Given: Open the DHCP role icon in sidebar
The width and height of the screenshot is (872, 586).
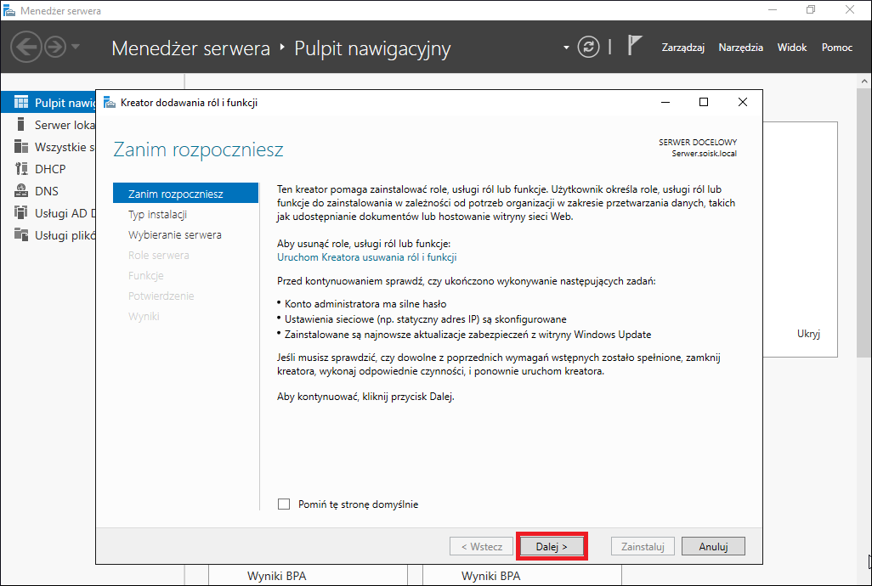Looking at the screenshot, I should 21,169.
